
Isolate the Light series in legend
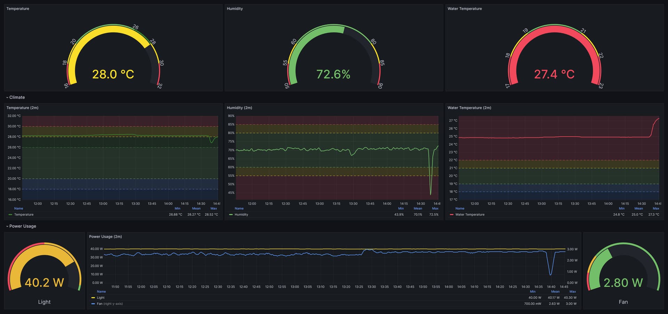101,298
